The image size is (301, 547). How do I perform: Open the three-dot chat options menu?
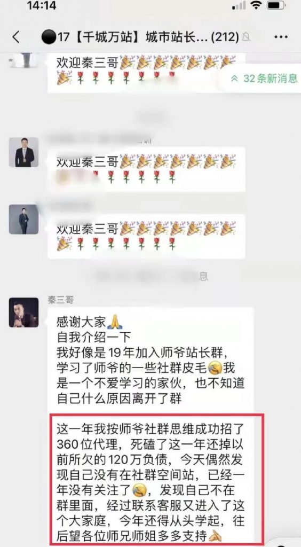pos(280,37)
